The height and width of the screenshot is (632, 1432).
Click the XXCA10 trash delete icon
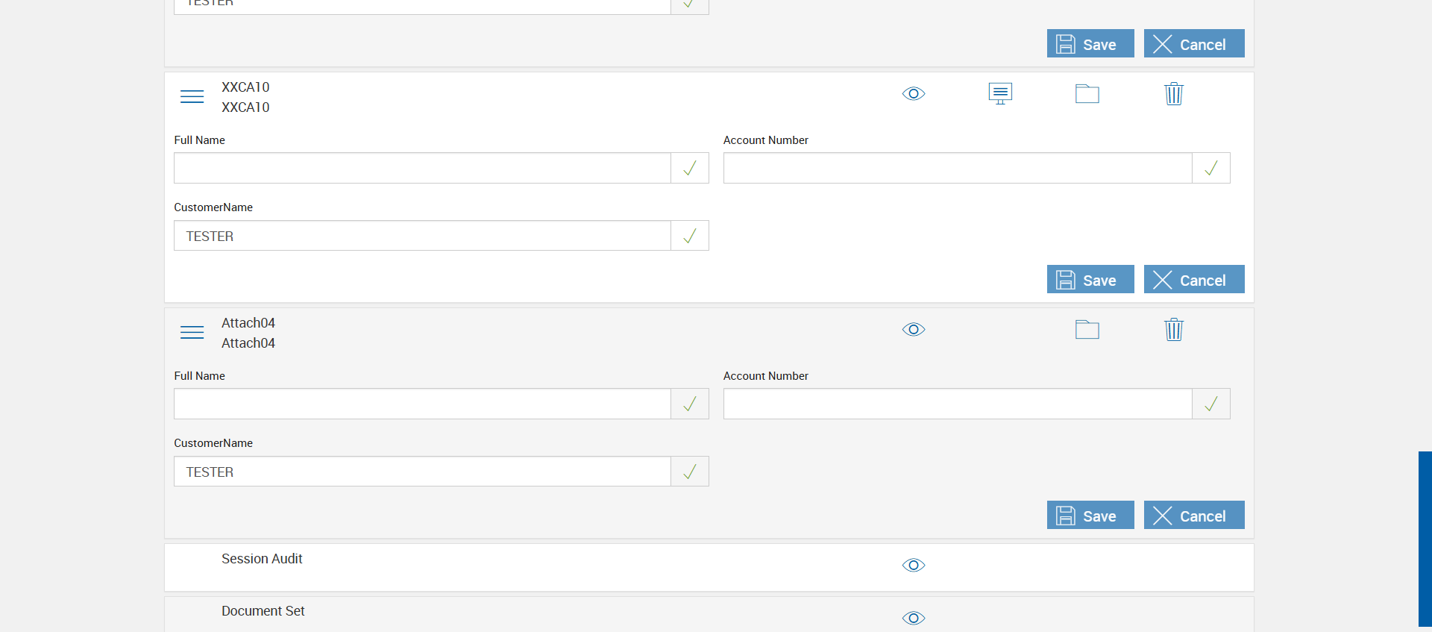pos(1173,94)
